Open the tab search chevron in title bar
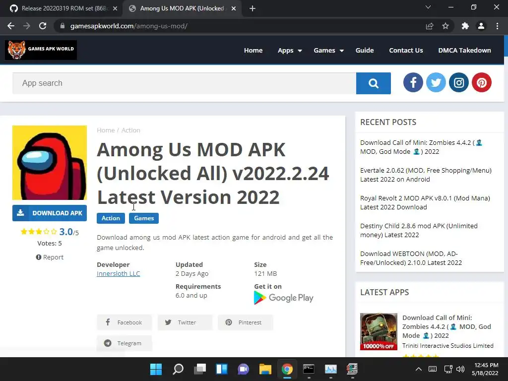 point(428,7)
